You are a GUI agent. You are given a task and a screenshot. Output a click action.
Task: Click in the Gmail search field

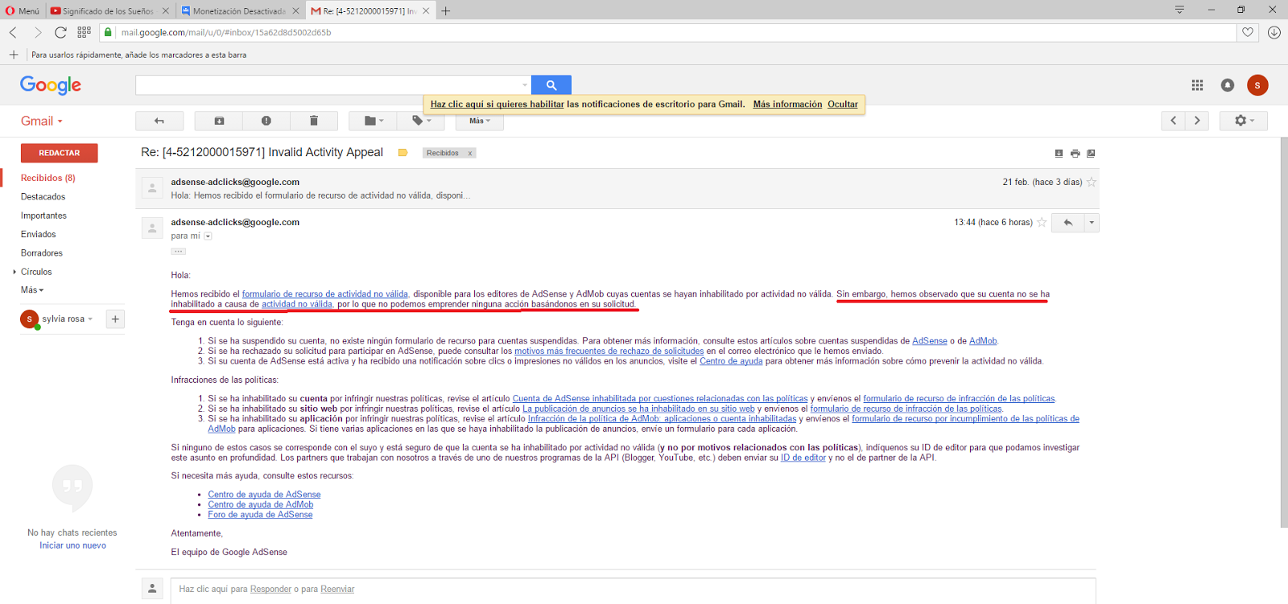coord(328,85)
